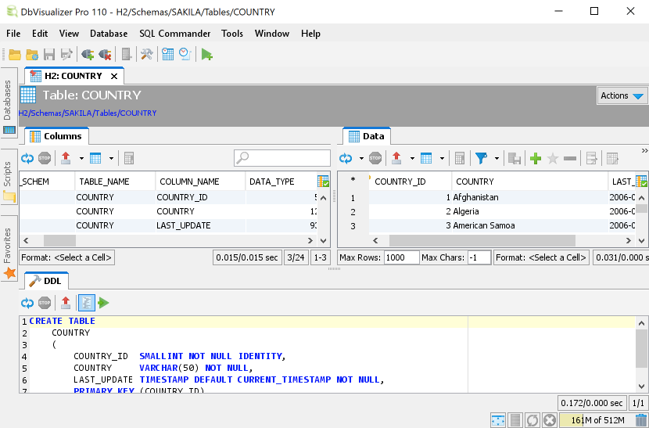Click the folder with gear icon in main toolbar
The width and height of the screenshot is (649, 428).
coord(32,54)
